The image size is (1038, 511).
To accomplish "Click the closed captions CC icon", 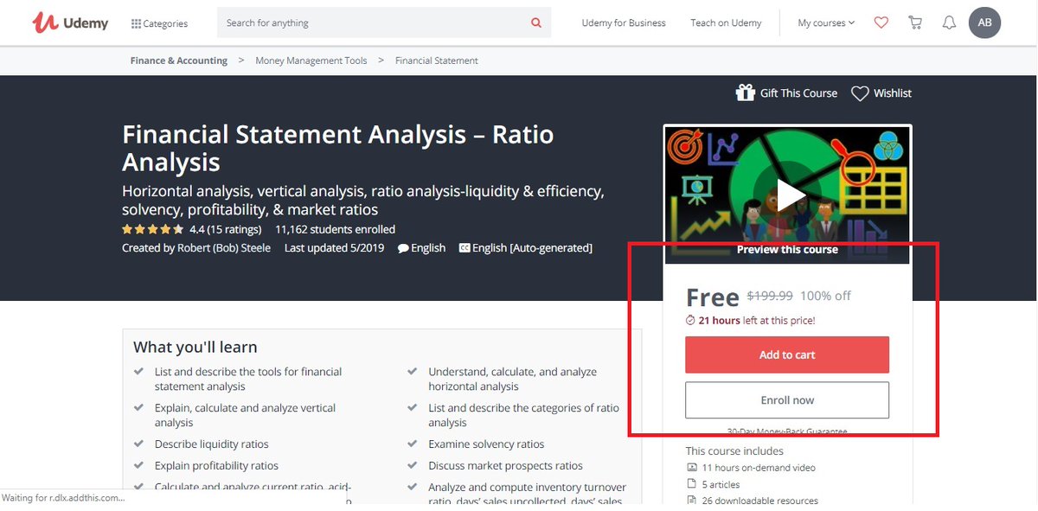I will 465,248.
